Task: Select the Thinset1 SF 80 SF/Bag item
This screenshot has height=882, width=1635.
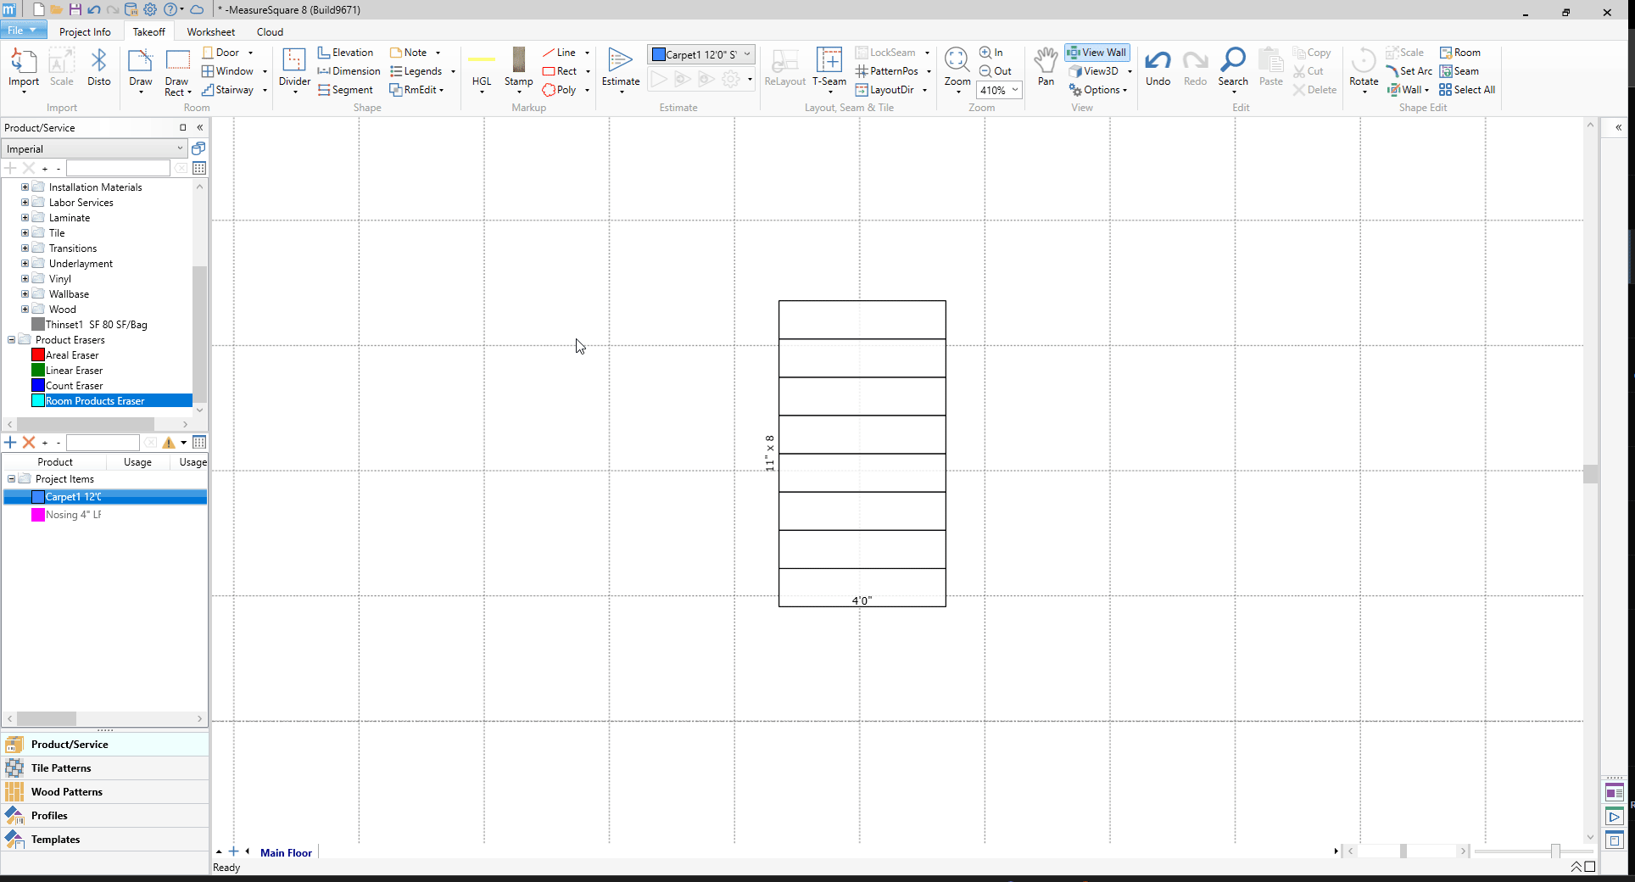Action: pyautogui.click(x=97, y=325)
